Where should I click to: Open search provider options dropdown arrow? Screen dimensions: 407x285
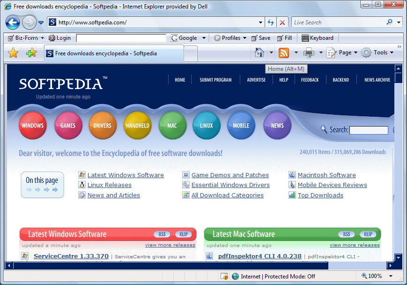[399, 22]
